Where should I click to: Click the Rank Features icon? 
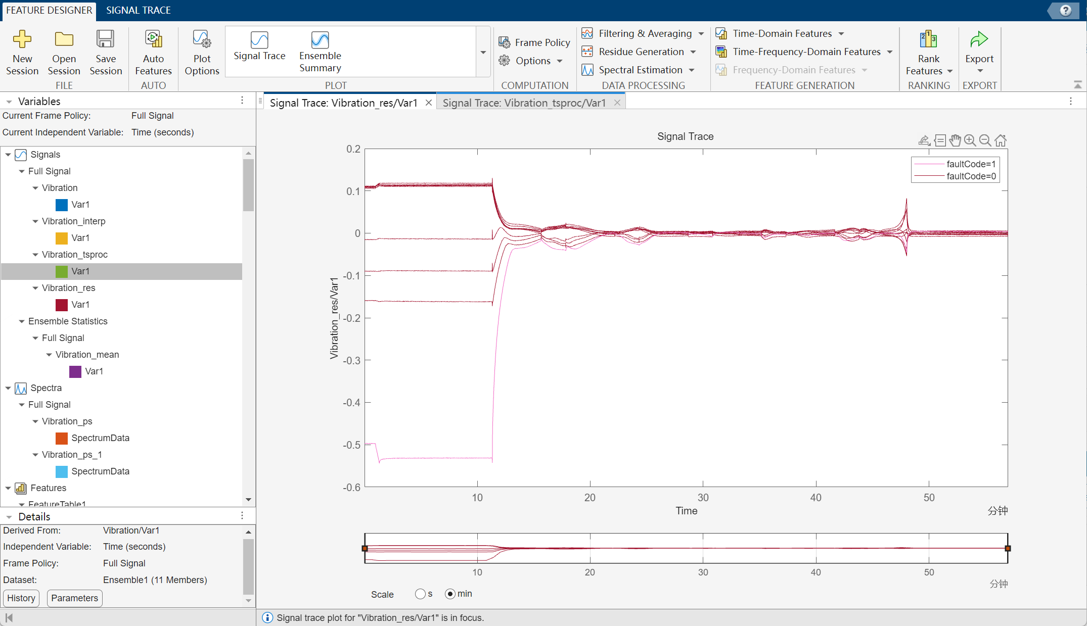tap(928, 39)
